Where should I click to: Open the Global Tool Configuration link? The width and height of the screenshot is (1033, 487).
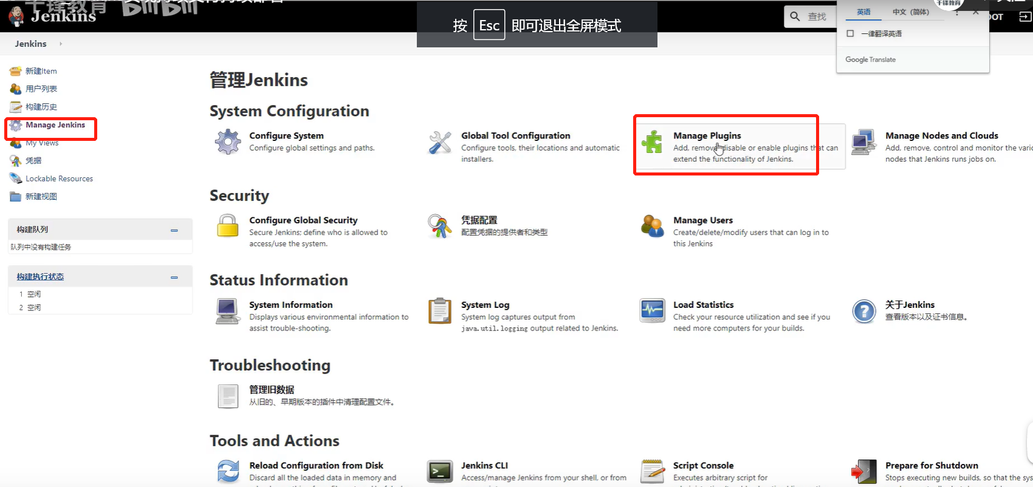coord(515,135)
